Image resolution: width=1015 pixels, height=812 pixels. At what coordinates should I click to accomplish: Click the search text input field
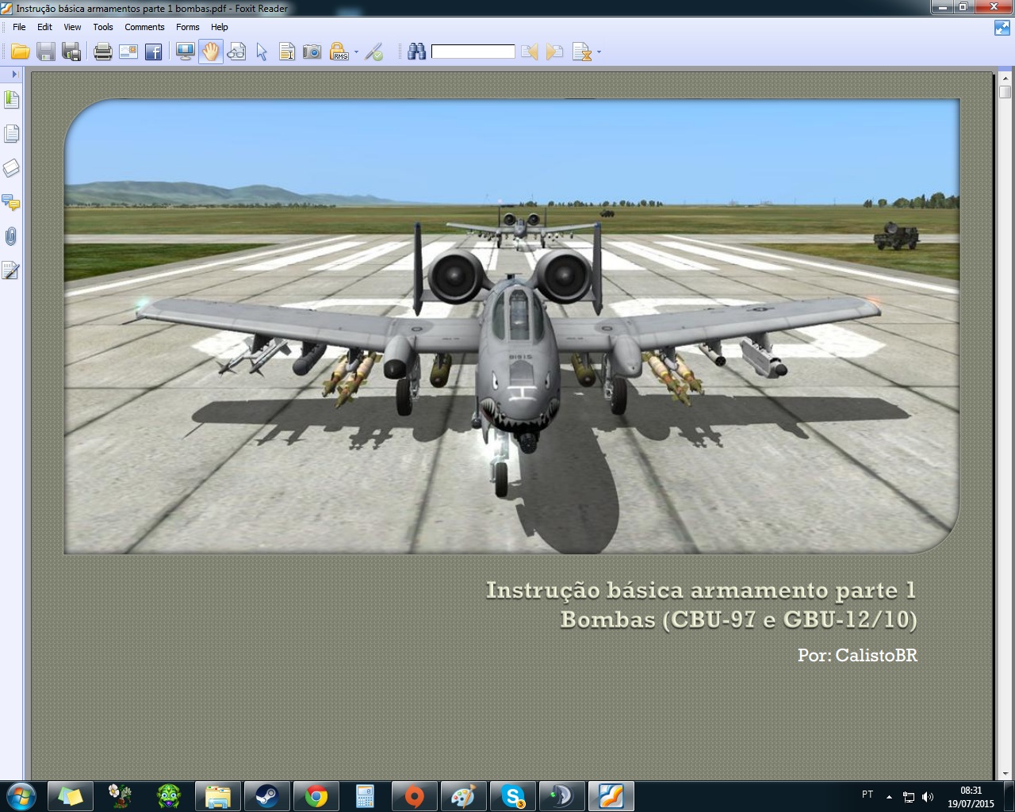pyautogui.click(x=473, y=52)
